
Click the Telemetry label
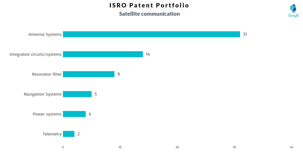52,134
